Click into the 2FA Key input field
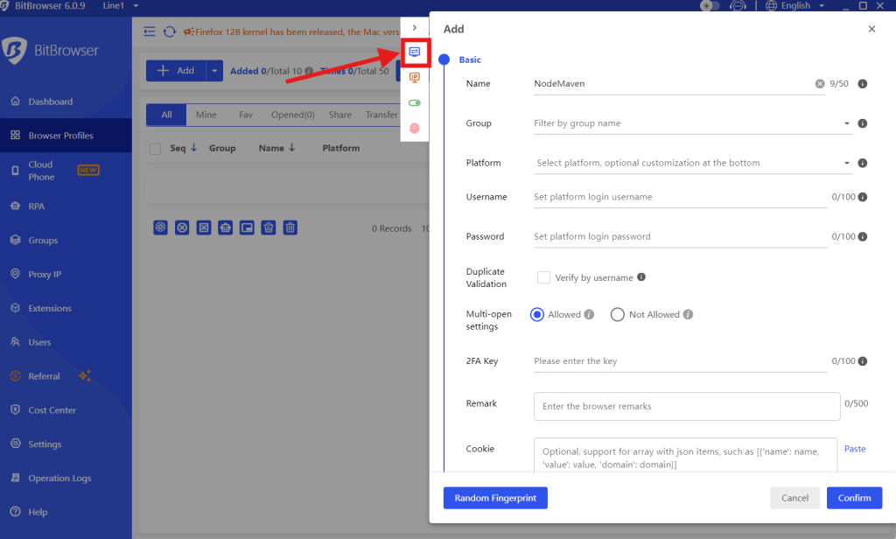 click(680, 361)
